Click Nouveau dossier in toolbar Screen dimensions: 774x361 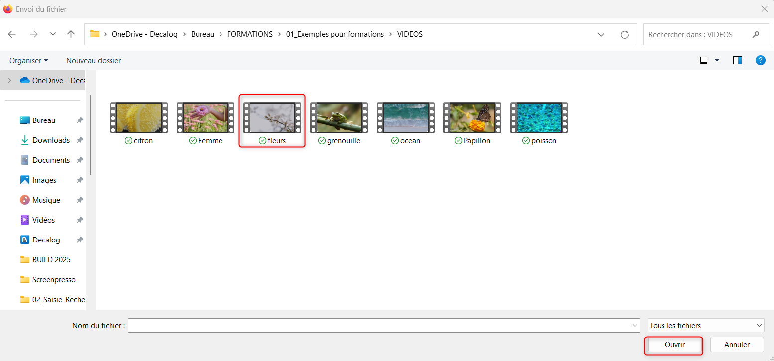[x=94, y=60]
